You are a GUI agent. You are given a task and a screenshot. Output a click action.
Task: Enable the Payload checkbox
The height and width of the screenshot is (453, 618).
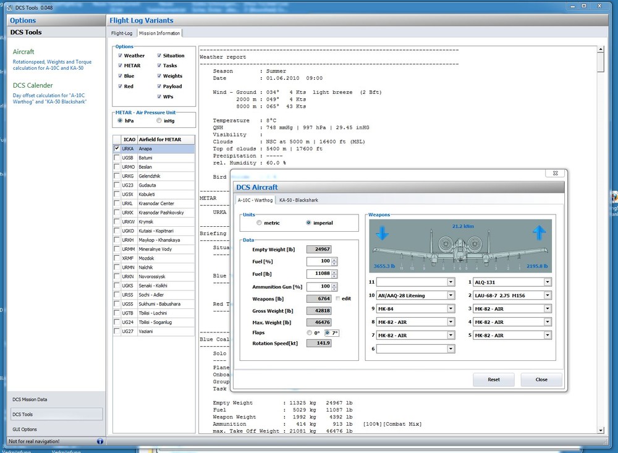coord(159,86)
